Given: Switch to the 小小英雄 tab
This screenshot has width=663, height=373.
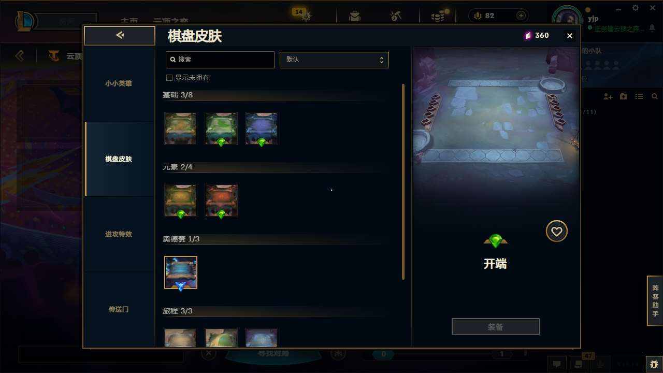Looking at the screenshot, I should (x=119, y=83).
